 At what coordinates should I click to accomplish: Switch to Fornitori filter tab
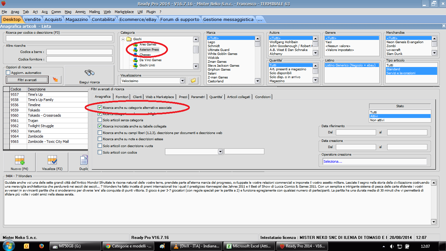point(122,97)
